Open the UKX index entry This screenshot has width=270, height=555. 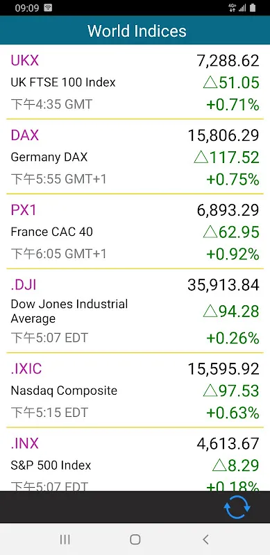click(x=135, y=82)
